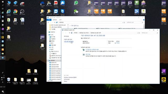Click '제어판' in the Sharing Center breadcrumb
The width and height of the screenshot is (168, 94).
pyautogui.click(x=76, y=33)
